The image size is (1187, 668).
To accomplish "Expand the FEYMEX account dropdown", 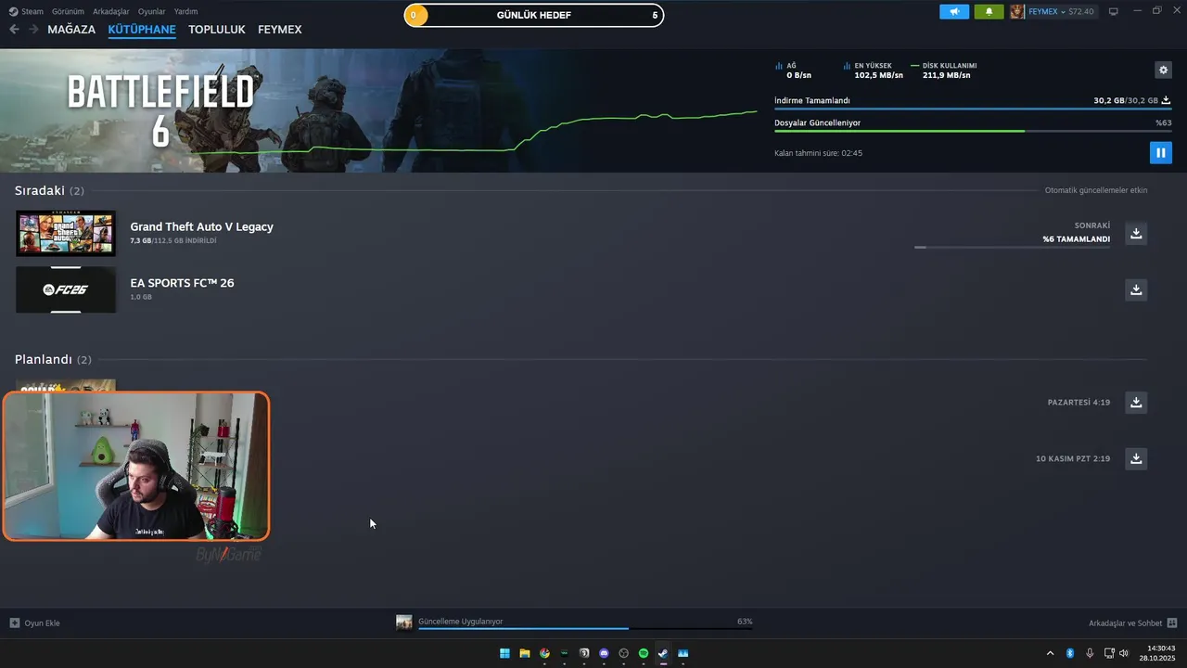I will (x=1063, y=12).
